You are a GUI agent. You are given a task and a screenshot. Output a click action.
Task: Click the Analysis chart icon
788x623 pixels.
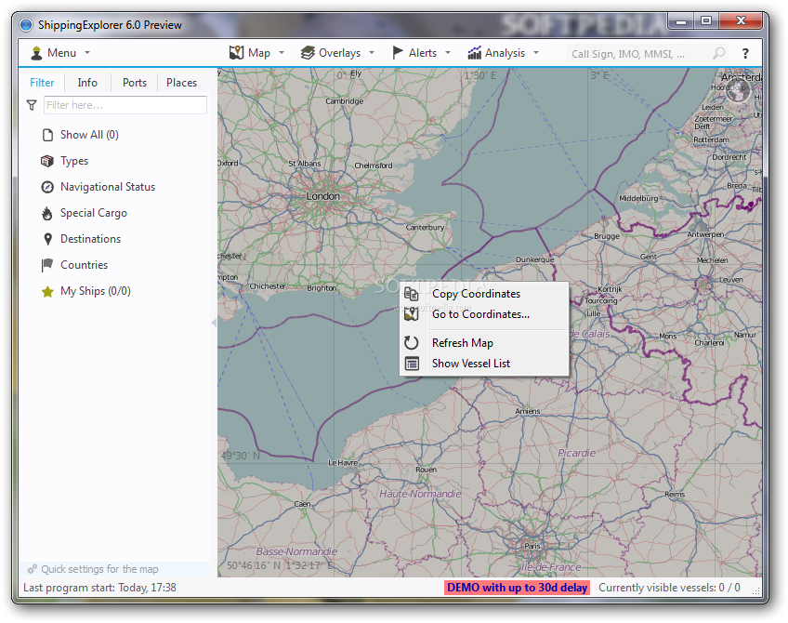[x=475, y=52]
